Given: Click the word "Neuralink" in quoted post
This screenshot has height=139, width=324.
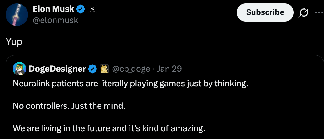Looking at the screenshot, I should click(29, 84).
